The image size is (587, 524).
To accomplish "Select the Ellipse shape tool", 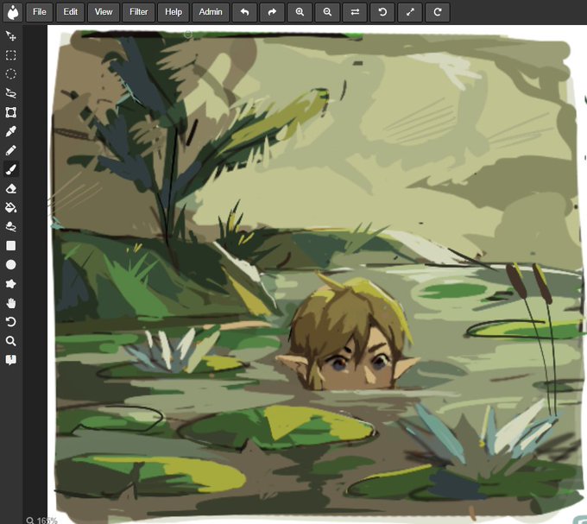I will point(11,265).
